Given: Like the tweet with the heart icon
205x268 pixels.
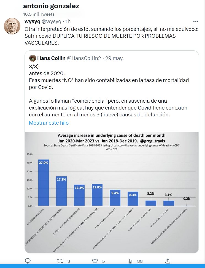Looking at the screenshot, I should point(95,261).
